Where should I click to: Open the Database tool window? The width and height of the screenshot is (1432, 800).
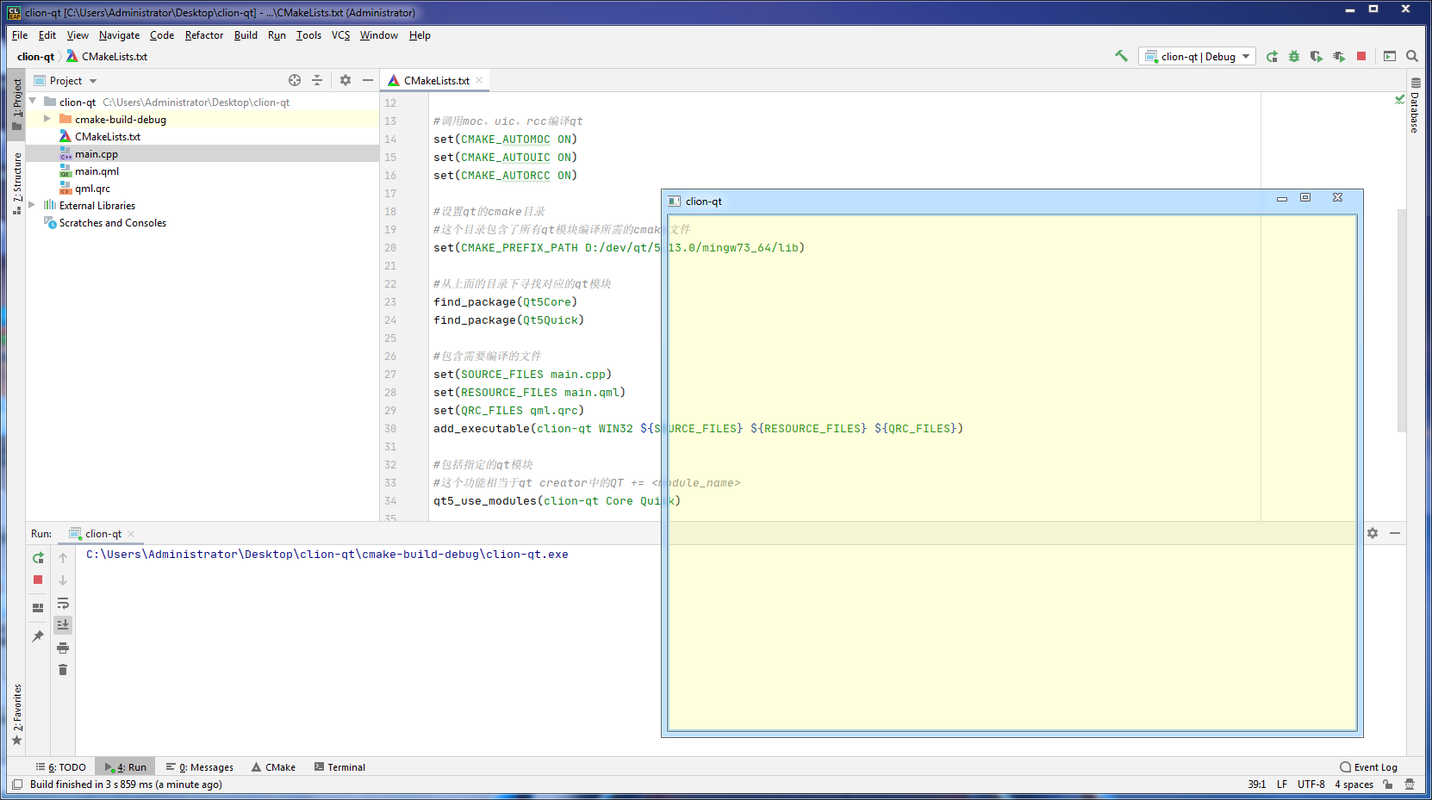[1415, 105]
